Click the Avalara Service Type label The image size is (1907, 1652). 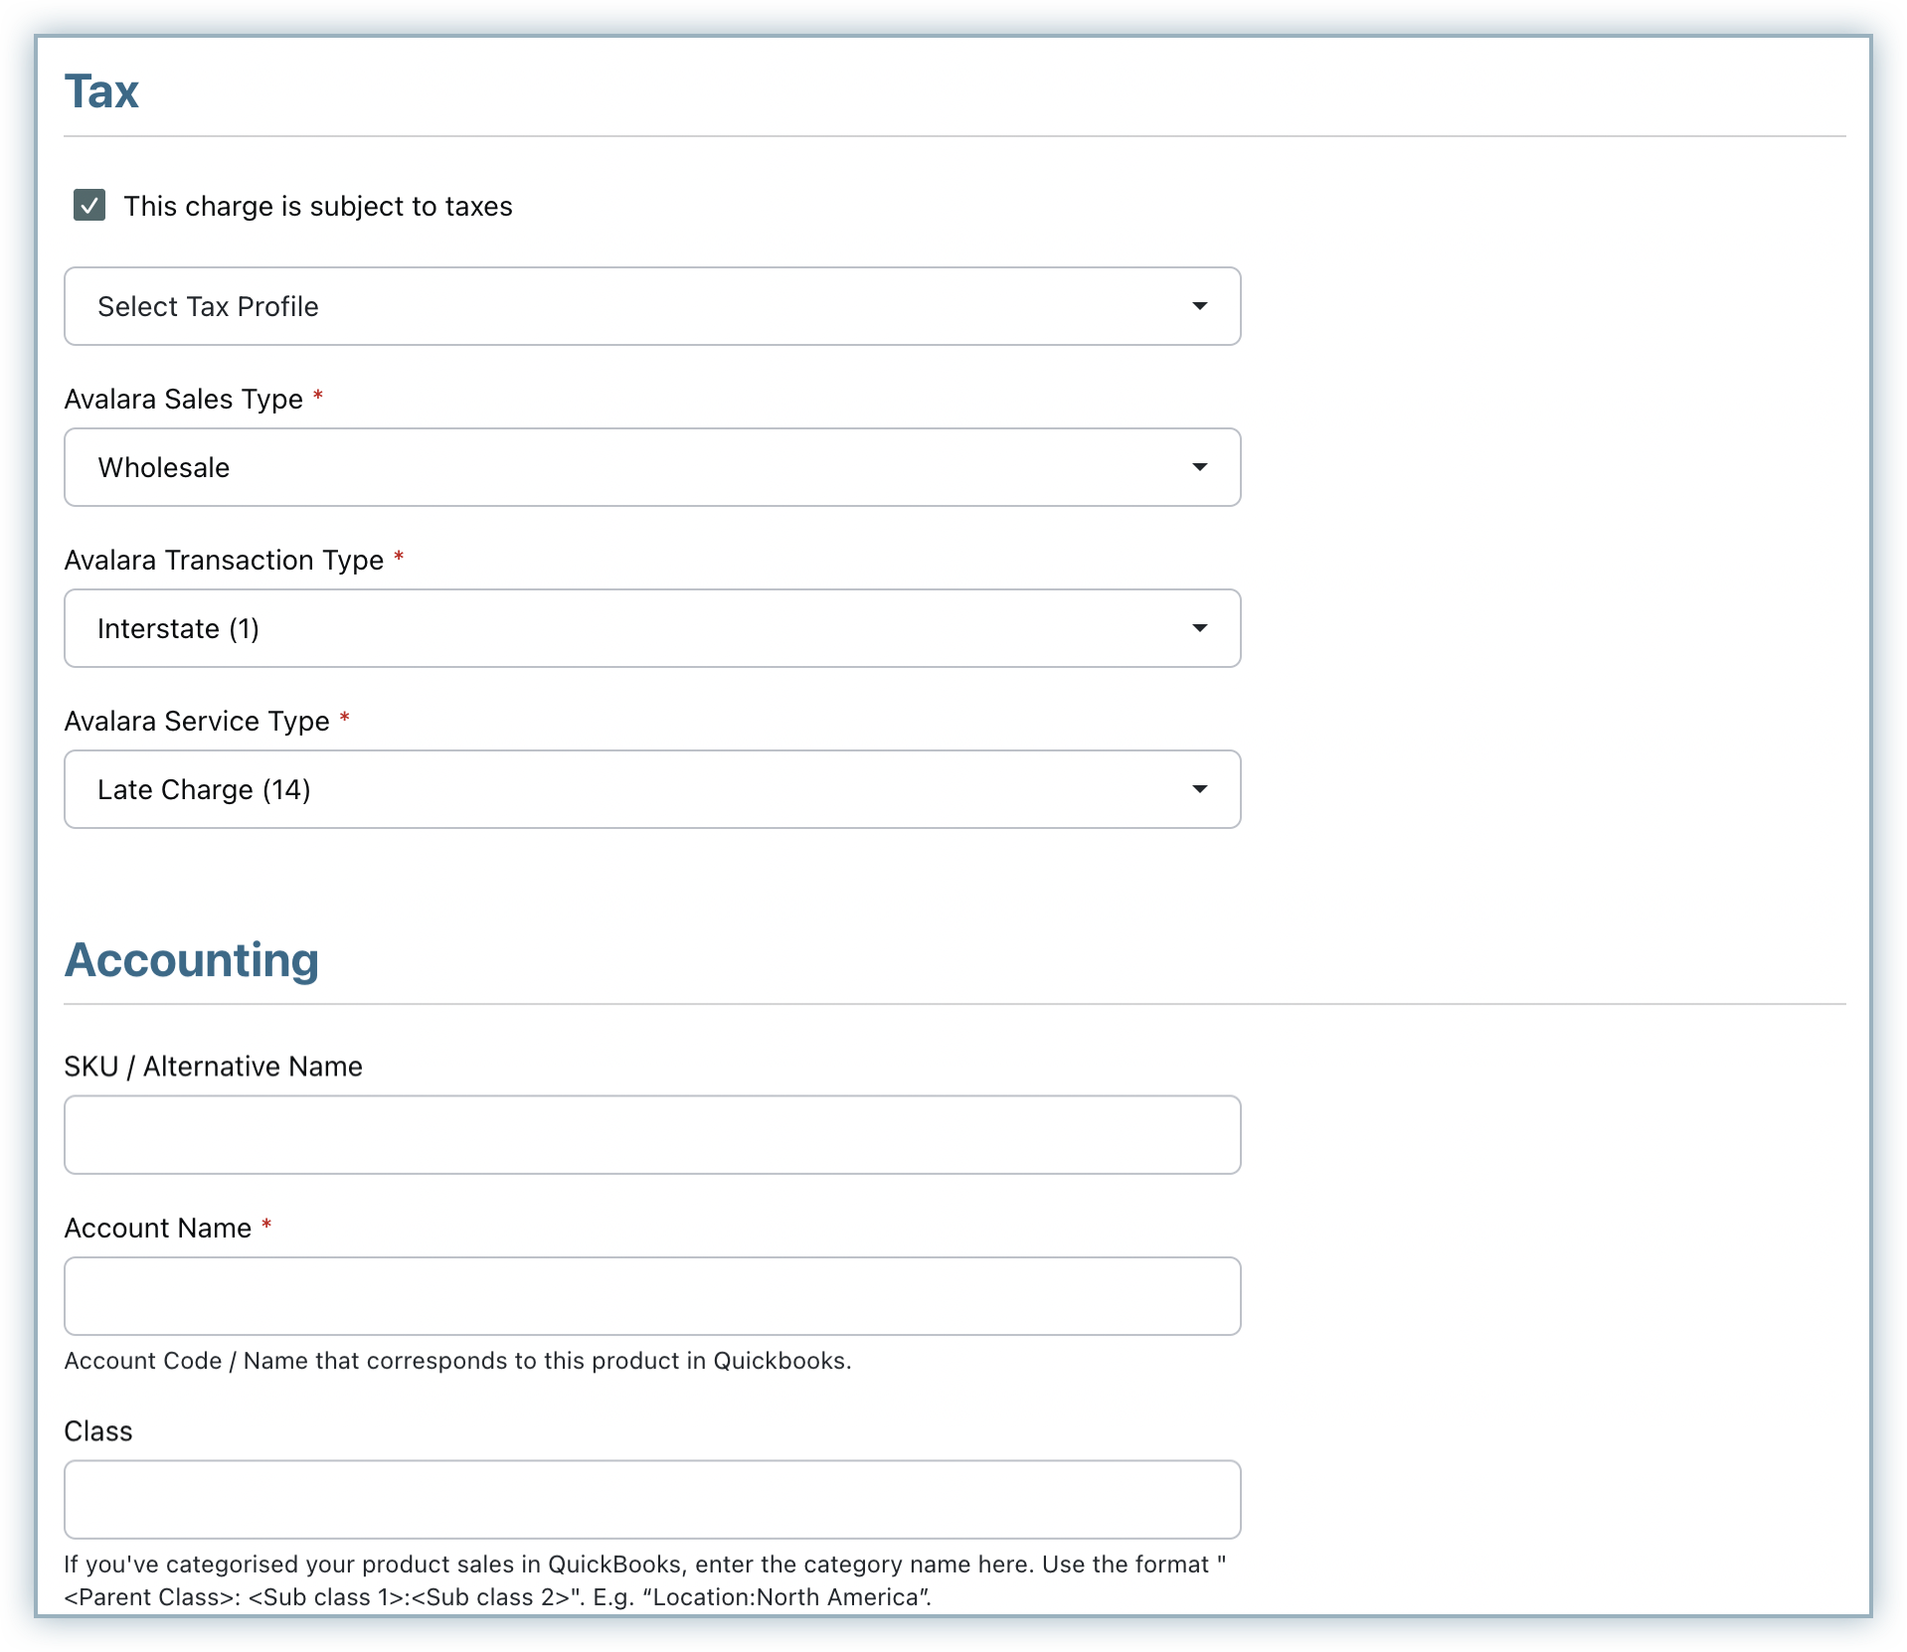point(197,722)
